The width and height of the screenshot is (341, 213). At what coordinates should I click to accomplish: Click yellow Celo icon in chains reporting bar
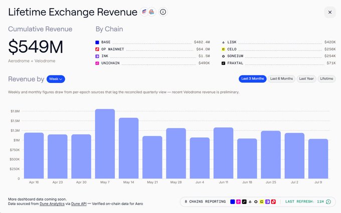(x=262, y=201)
